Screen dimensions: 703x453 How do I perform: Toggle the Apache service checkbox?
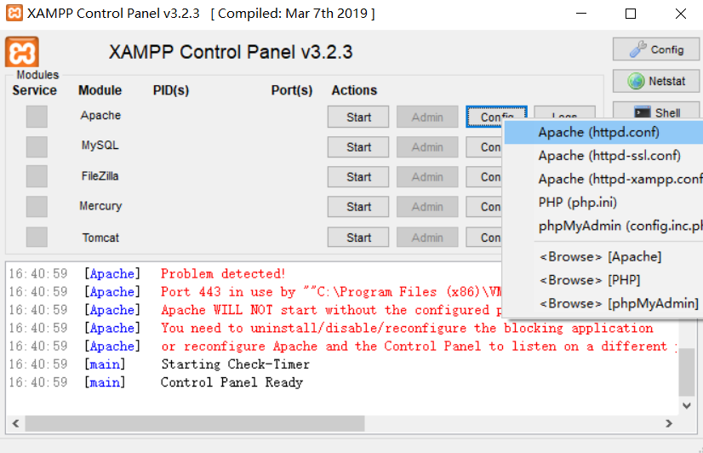(x=37, y=117)
